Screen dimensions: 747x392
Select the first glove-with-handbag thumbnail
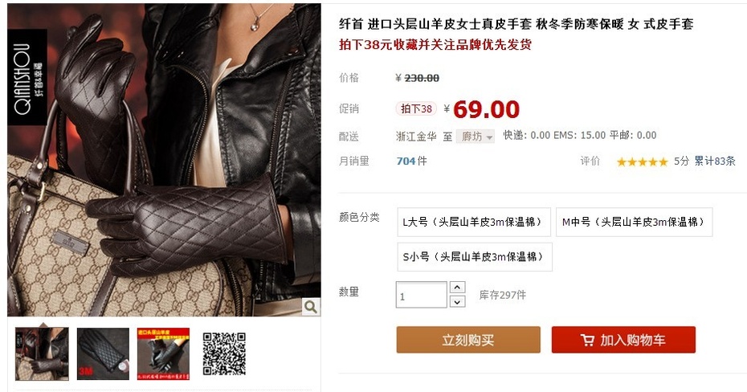(42, 354)
